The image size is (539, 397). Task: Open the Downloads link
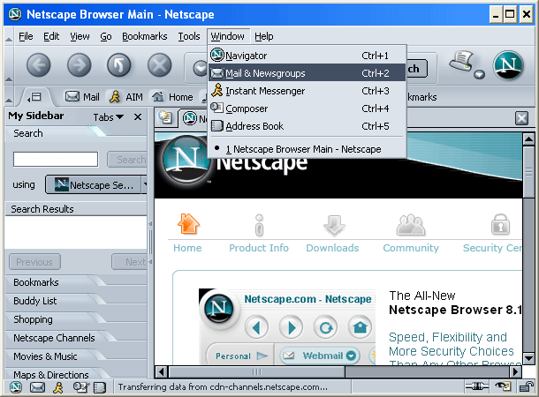click(x=332, y=248)
